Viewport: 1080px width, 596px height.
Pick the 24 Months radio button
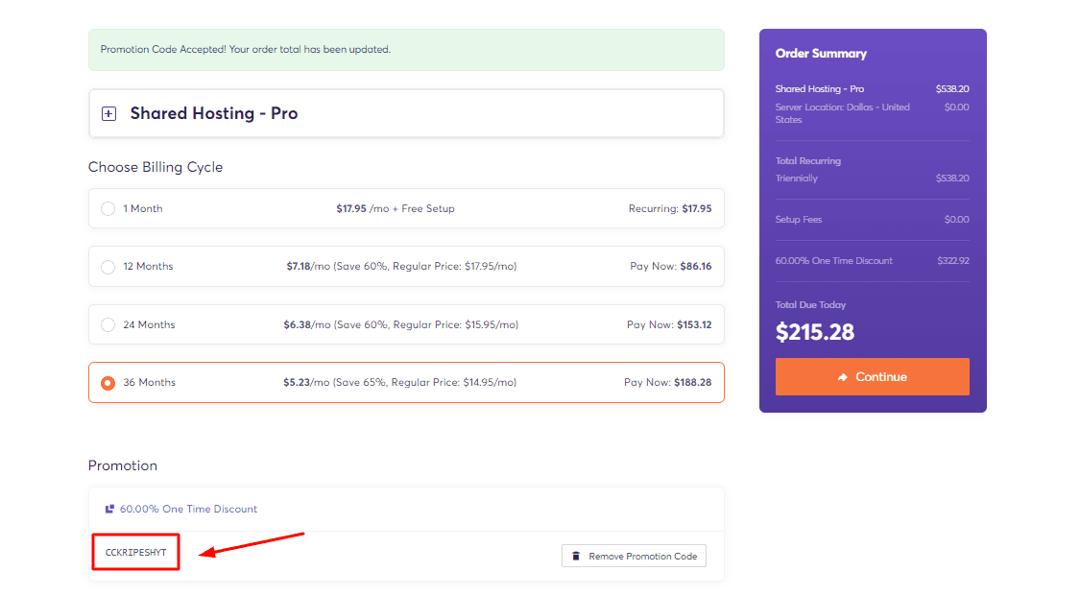108,324
